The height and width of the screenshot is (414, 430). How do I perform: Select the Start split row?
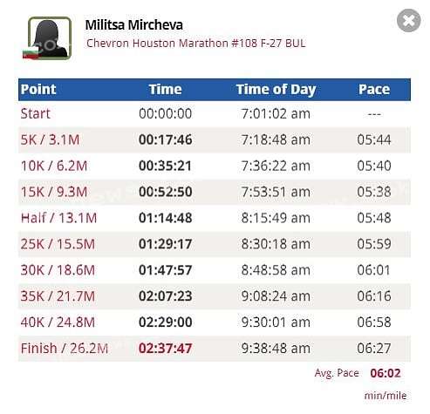(215, 113)
